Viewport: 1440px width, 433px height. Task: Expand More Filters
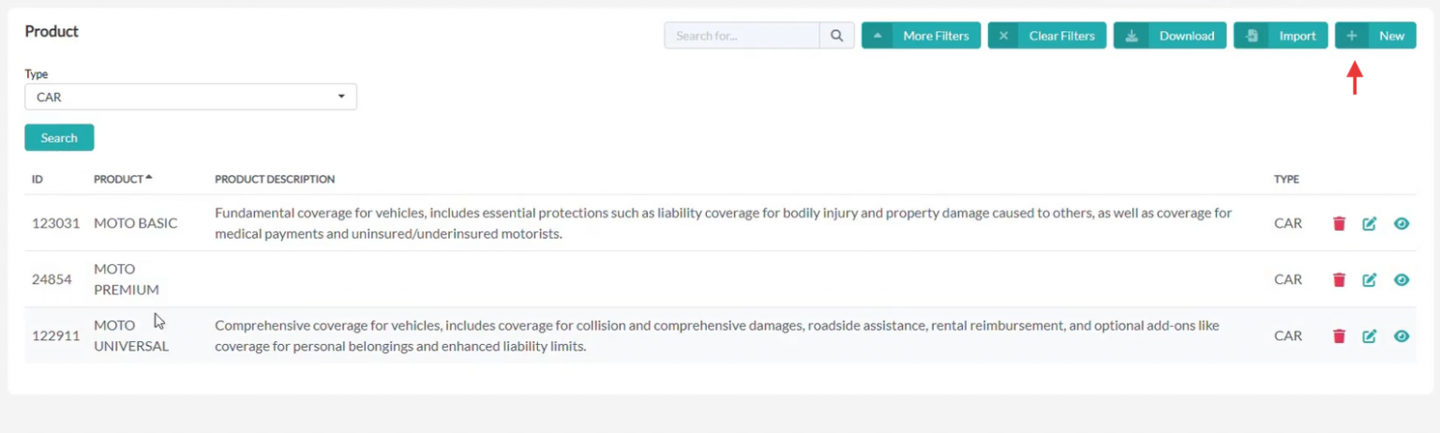[922, 36]
